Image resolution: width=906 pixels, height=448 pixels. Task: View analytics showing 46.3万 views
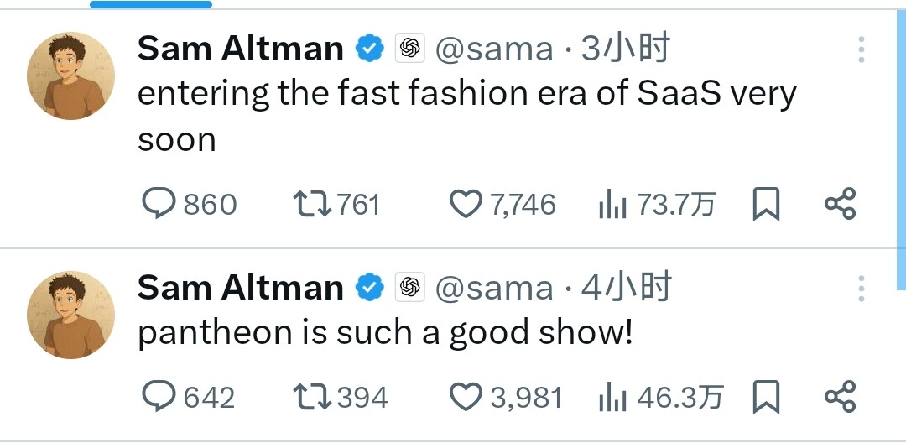click(661, 397)
